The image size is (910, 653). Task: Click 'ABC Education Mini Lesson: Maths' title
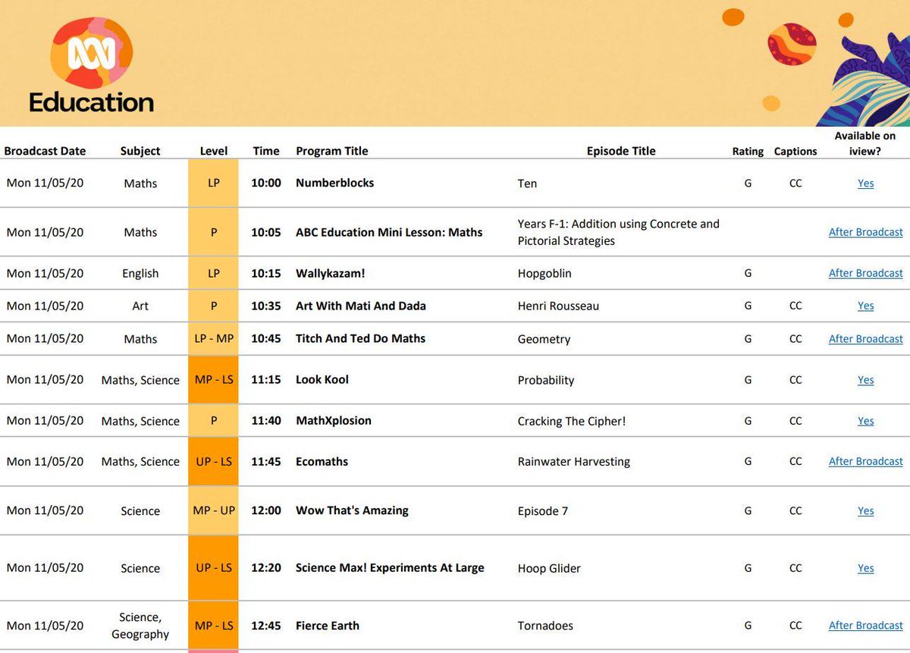(x=389, y=232)
